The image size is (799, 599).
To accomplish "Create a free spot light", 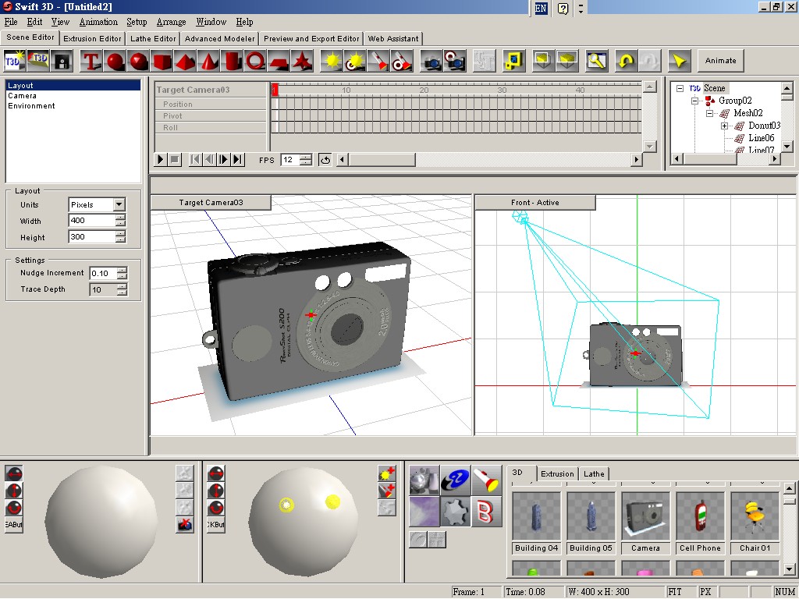I will point(378,61).
